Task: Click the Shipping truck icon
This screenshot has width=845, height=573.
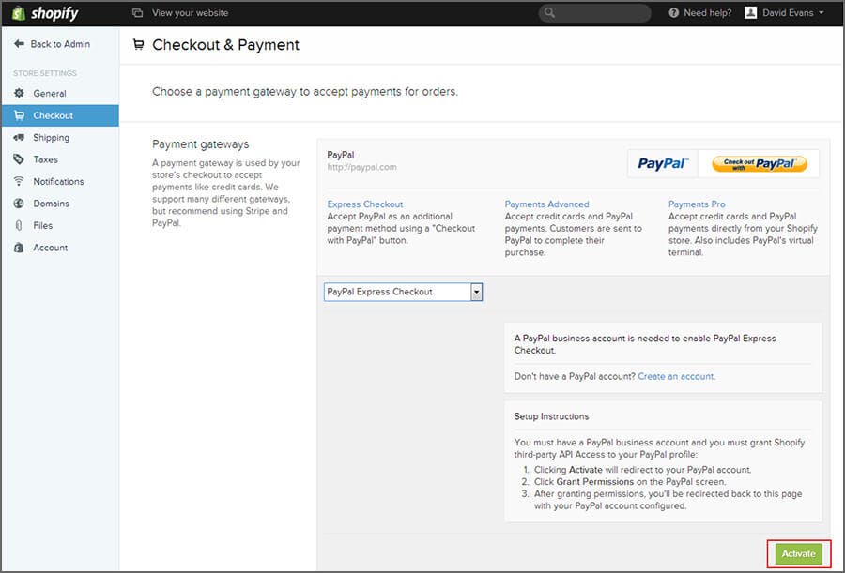Action: 19,138
